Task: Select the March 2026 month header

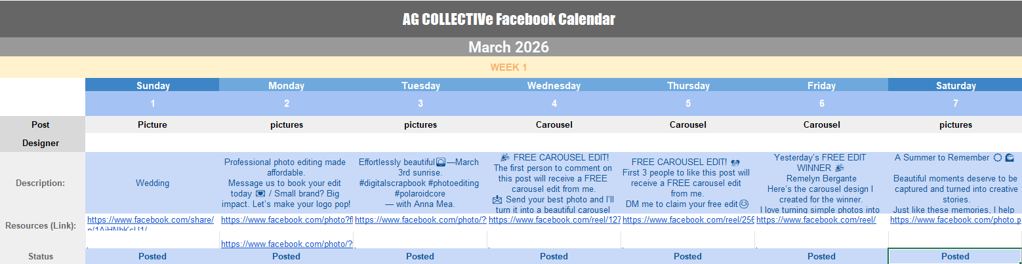Action: pyautogui.click(x=509, y=47)
